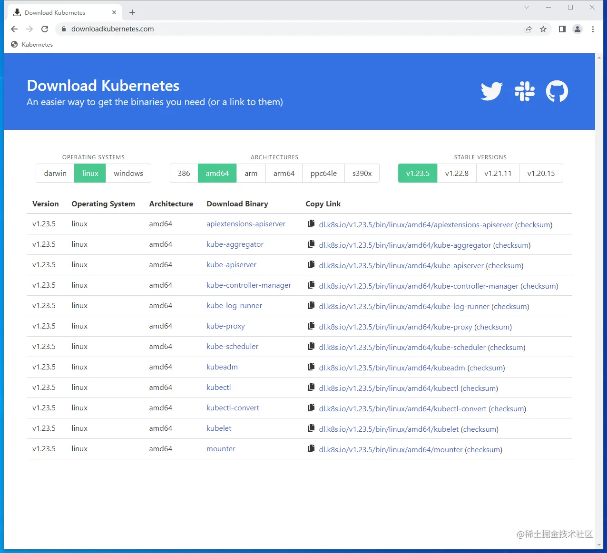Click the copy icon beside dl.k8s.io/v1.23.5/bin/linux/amd64/kubectl

311,387
